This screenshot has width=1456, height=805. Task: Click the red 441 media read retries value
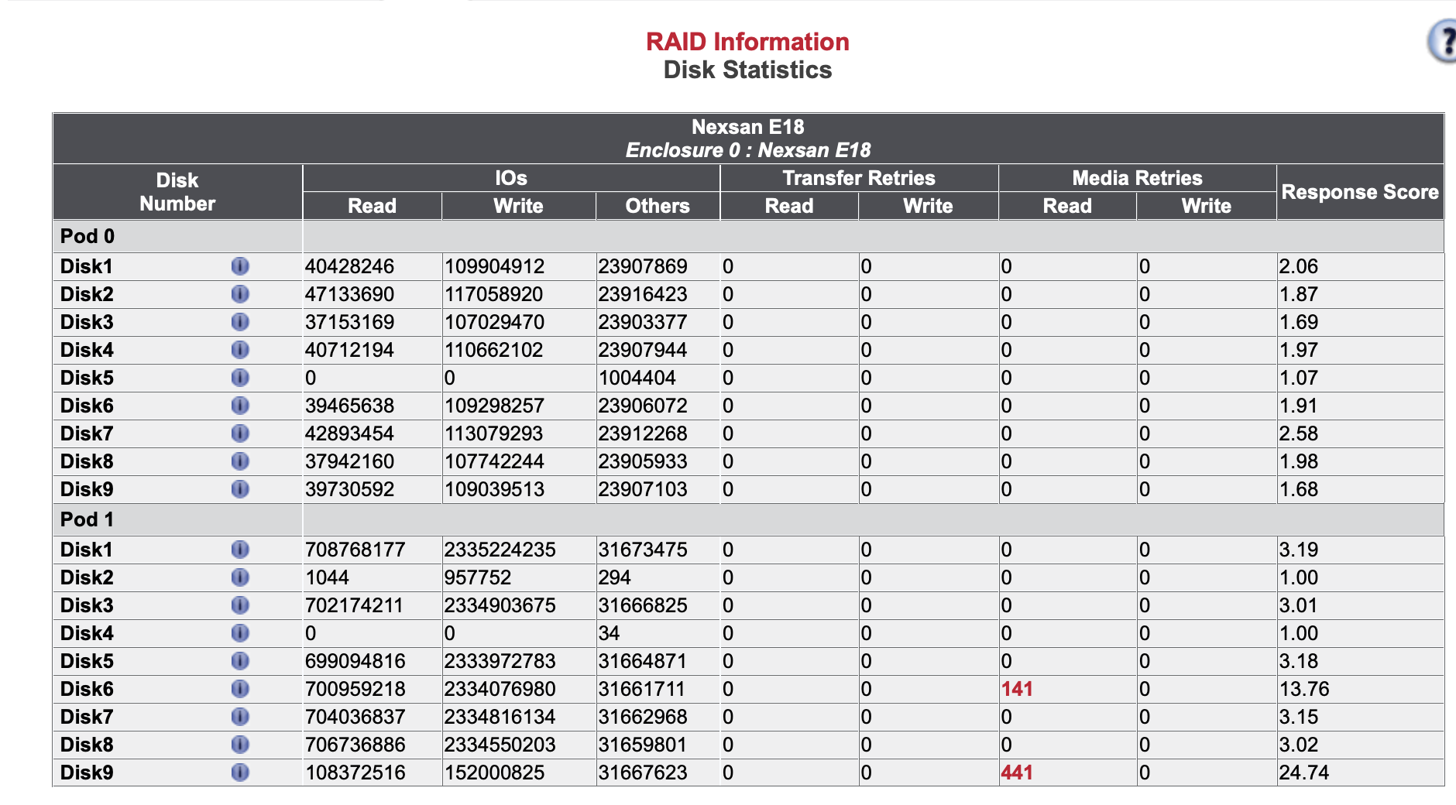[1017, 772]
